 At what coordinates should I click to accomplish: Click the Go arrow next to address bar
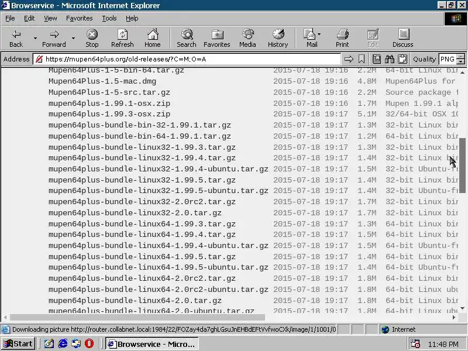[x=349, y=59]
